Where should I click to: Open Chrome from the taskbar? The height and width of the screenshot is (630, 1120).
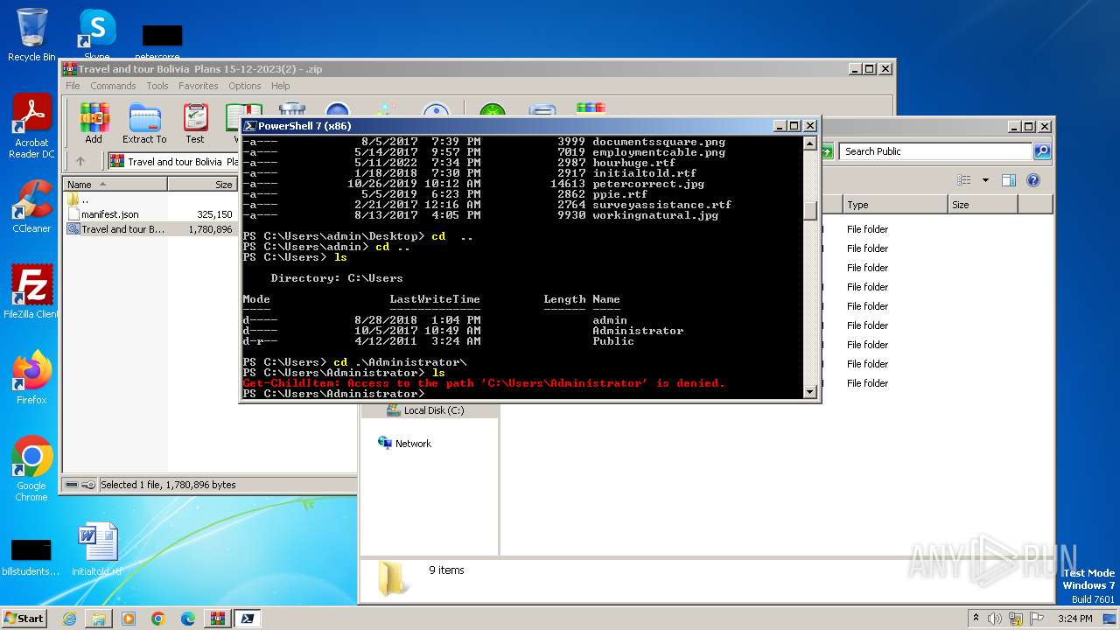pos(158,619)
